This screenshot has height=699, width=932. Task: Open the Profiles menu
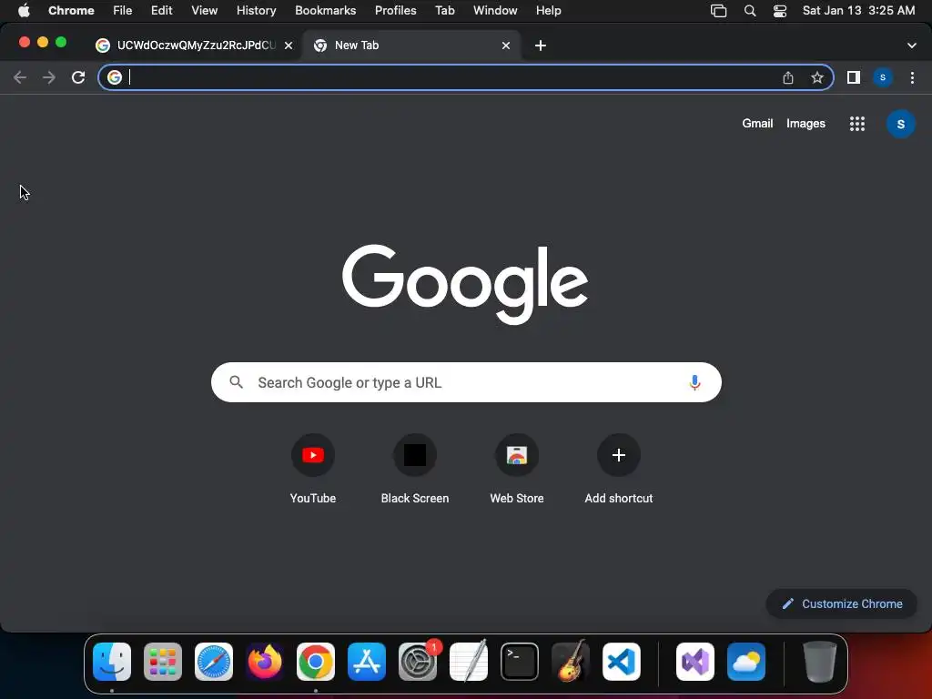point(395,10)
